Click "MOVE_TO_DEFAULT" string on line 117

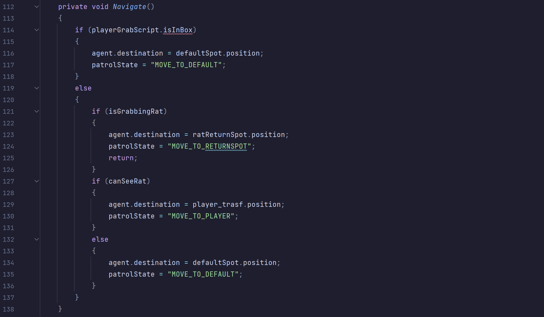point(186,65)
